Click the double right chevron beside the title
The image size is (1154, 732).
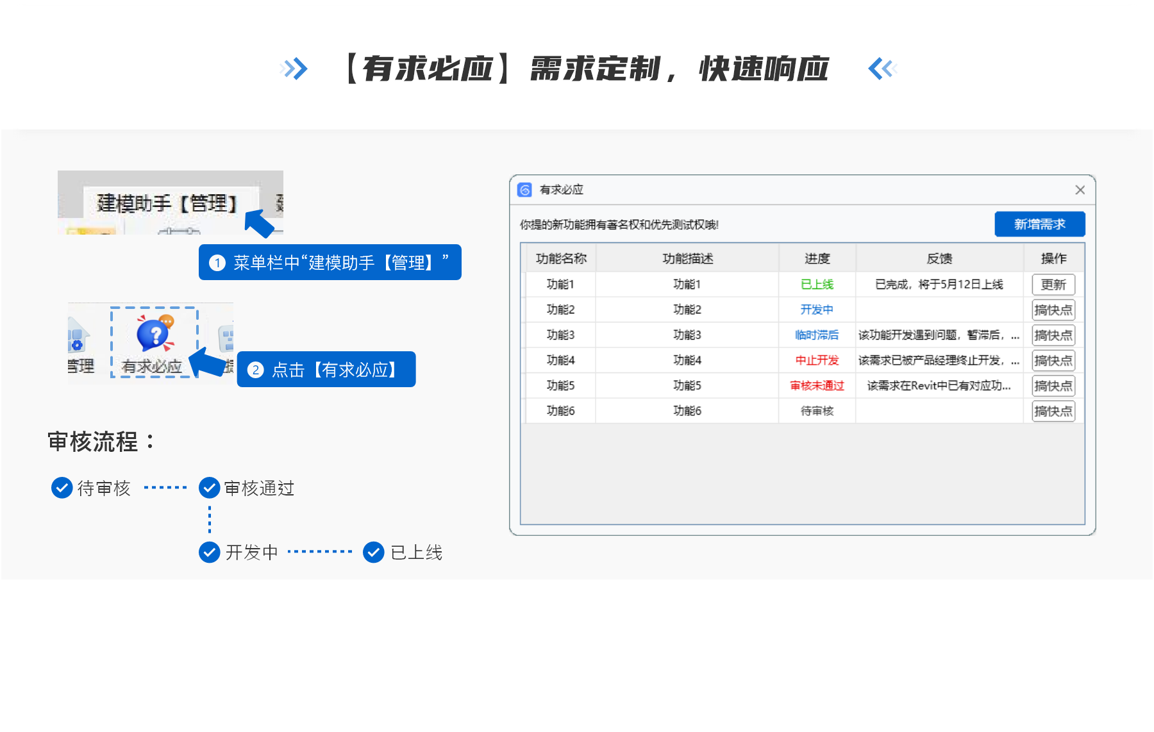coord(295,69)
